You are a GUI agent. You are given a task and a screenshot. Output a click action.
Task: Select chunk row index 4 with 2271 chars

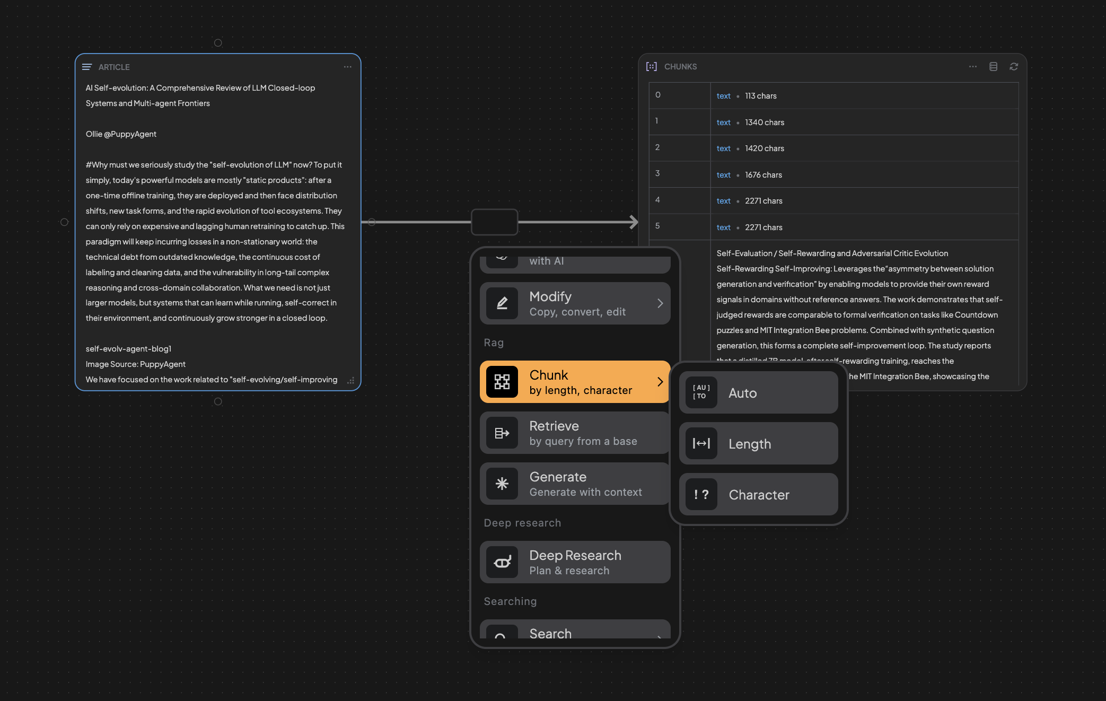(x=833, y=200)
